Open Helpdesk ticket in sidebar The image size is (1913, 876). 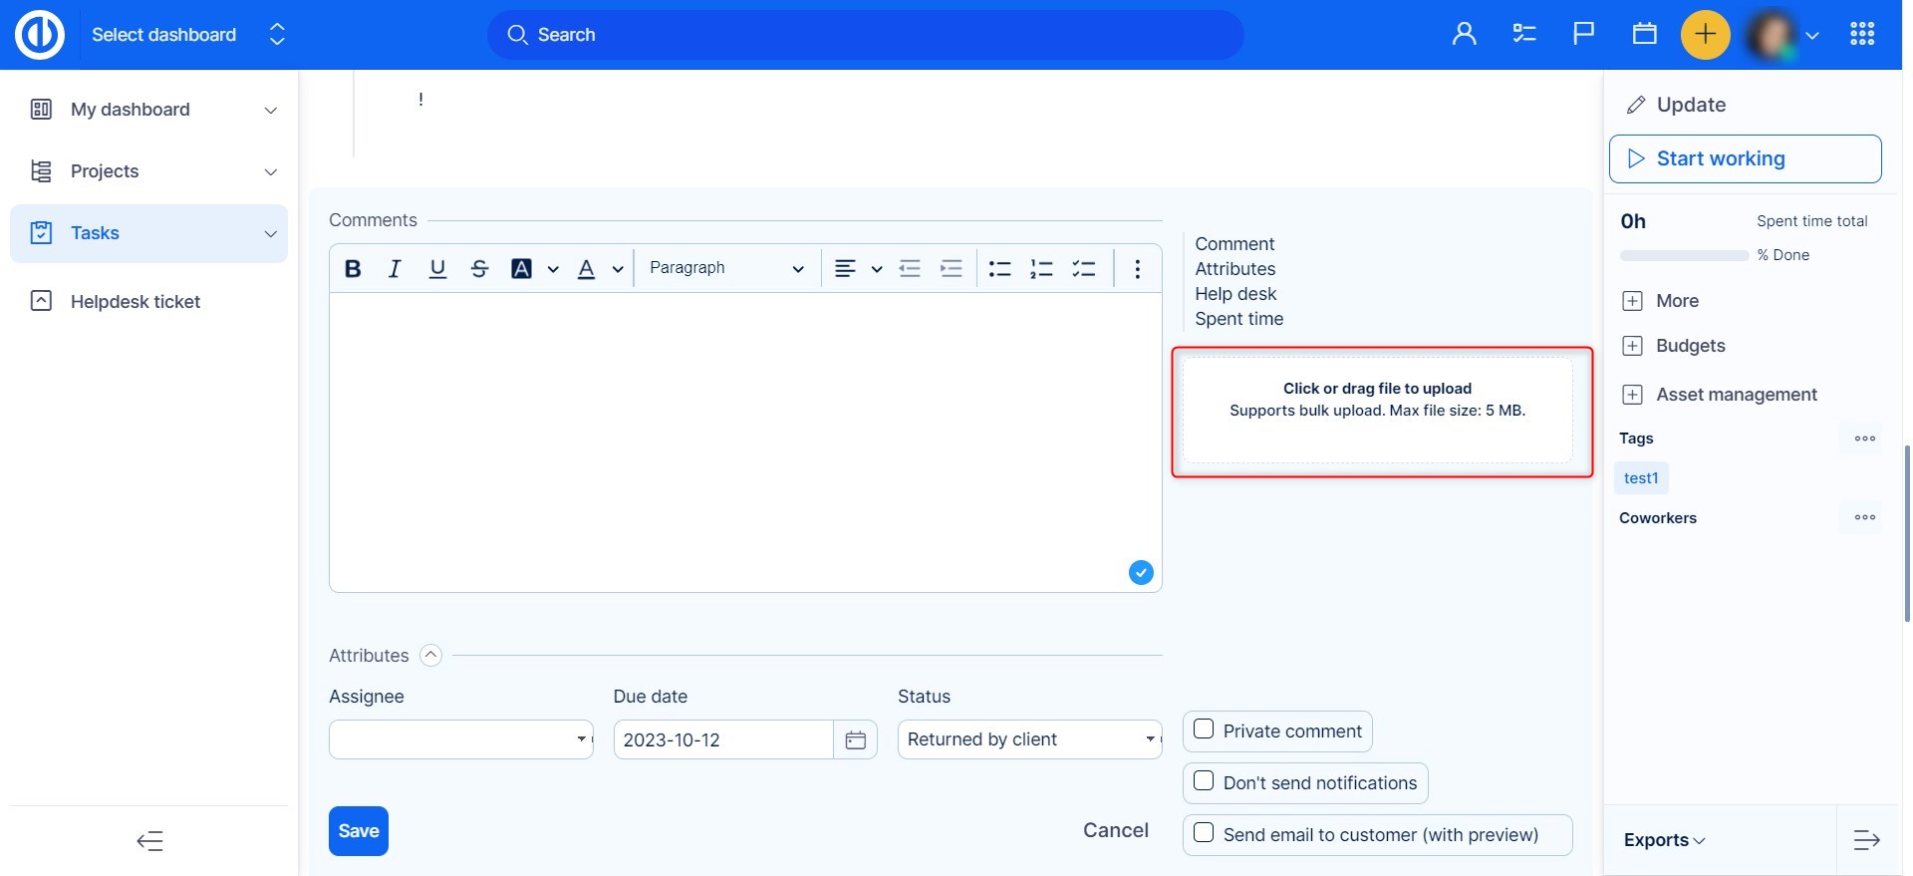point(136,302)
